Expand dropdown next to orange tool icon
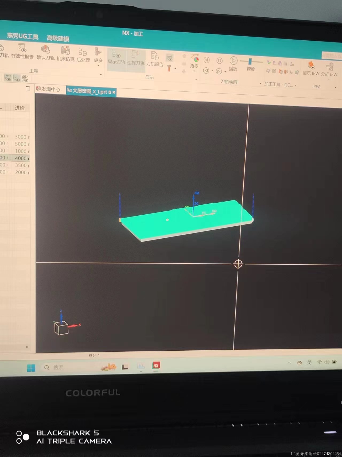This screenshot has width=342, height=457. pos(175,69)
